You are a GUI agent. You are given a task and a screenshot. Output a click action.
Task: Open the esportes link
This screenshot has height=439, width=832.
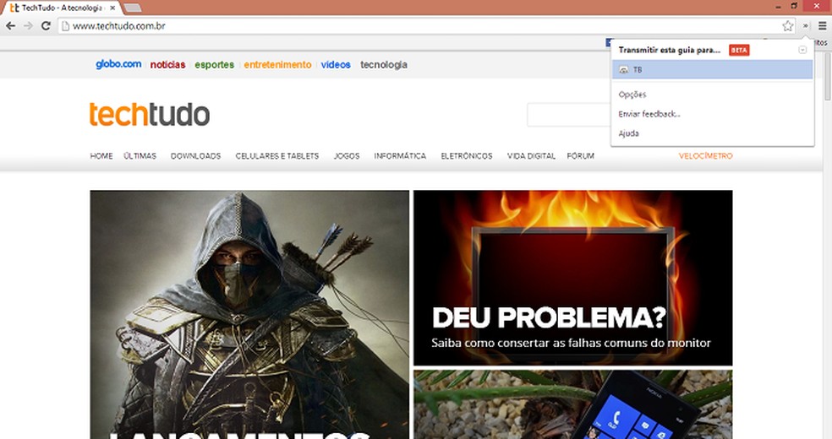[215, 65]
